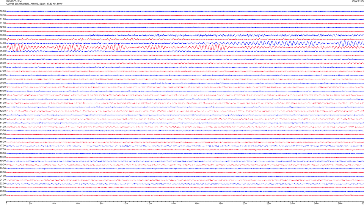Click the 18:00 time label
364x205 pixels.
(3, 153)
